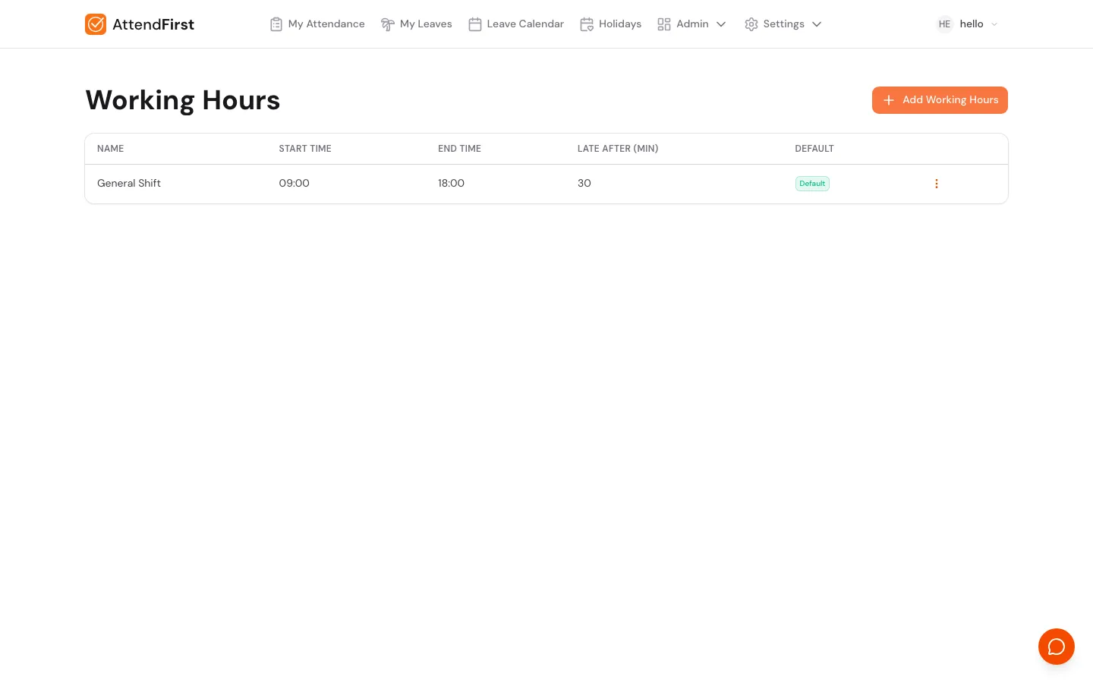Click the HE avatar badge
This screenshot has width=1093, height=683.
point(944,24)
